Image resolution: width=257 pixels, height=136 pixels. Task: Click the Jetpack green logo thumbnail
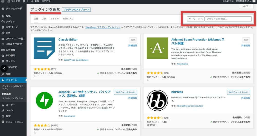44,101
